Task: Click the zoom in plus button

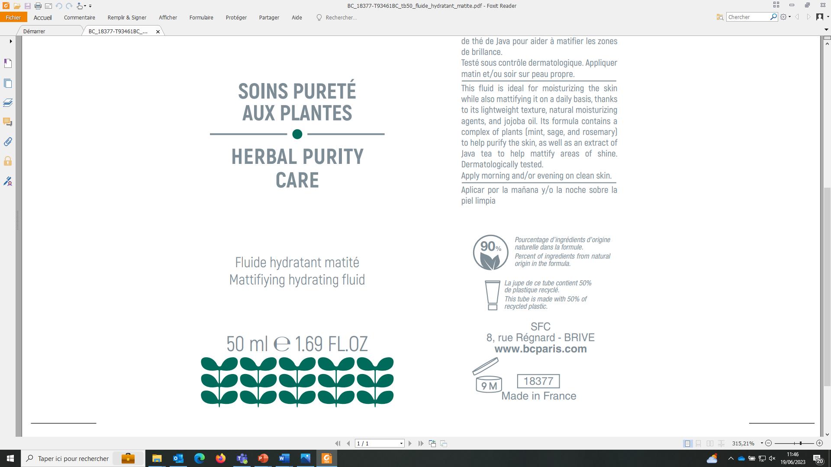Action: coord(819,444)
